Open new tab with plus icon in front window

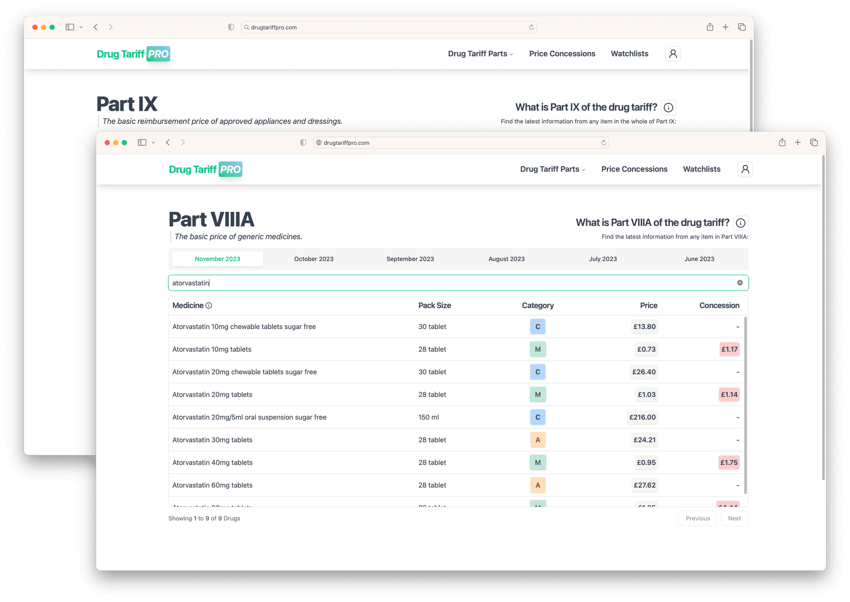pos(798,142)
